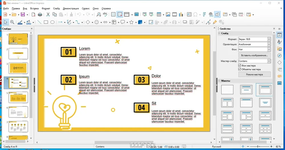Open the Демонстрация menu

(x=71, y=9)
